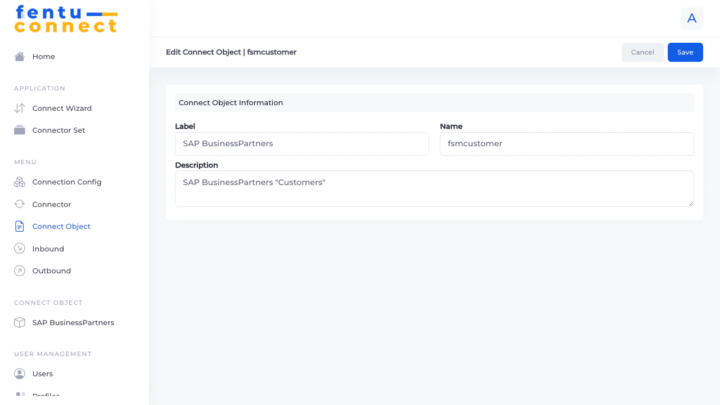
Task: Click the Users icon under User Management
Action: [x=19, y=373]
